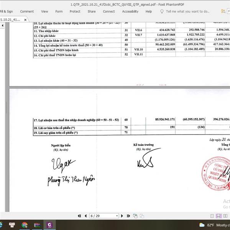Click the value '(134)' in row 18

(201, 127)
